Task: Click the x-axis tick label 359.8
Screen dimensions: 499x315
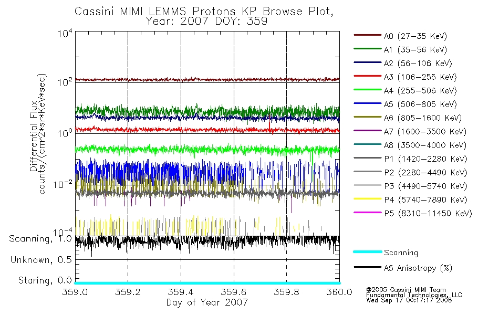Action: [x=286, y=292]
